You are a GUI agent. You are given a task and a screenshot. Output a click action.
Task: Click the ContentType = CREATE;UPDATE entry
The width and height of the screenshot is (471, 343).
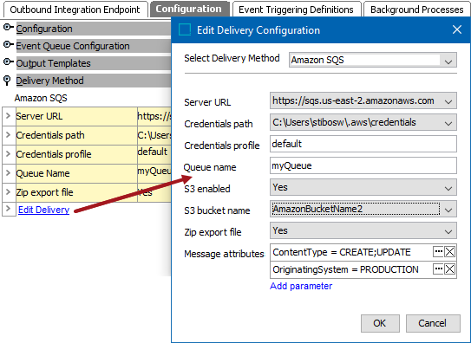(342, 252)
